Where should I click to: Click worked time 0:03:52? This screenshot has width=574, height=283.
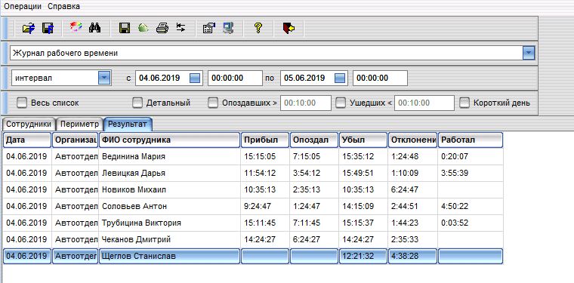[x=455, y=223]
